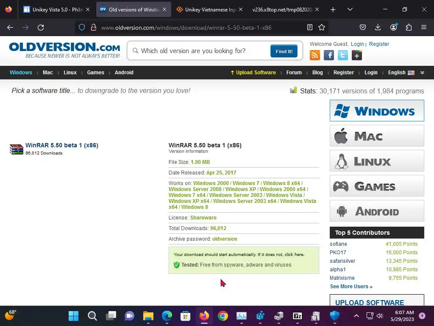Click See More Users link
The image size is (434, 326).
(351, 287)
